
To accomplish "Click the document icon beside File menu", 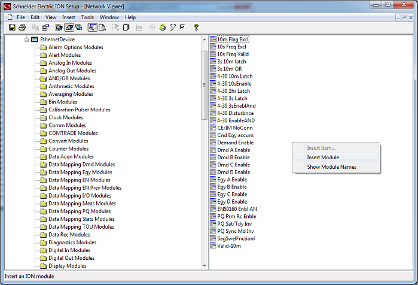I will pos(10,17).
